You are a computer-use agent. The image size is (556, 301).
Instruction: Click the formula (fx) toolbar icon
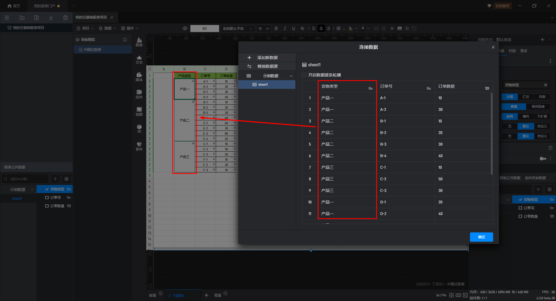pos(392,28)
